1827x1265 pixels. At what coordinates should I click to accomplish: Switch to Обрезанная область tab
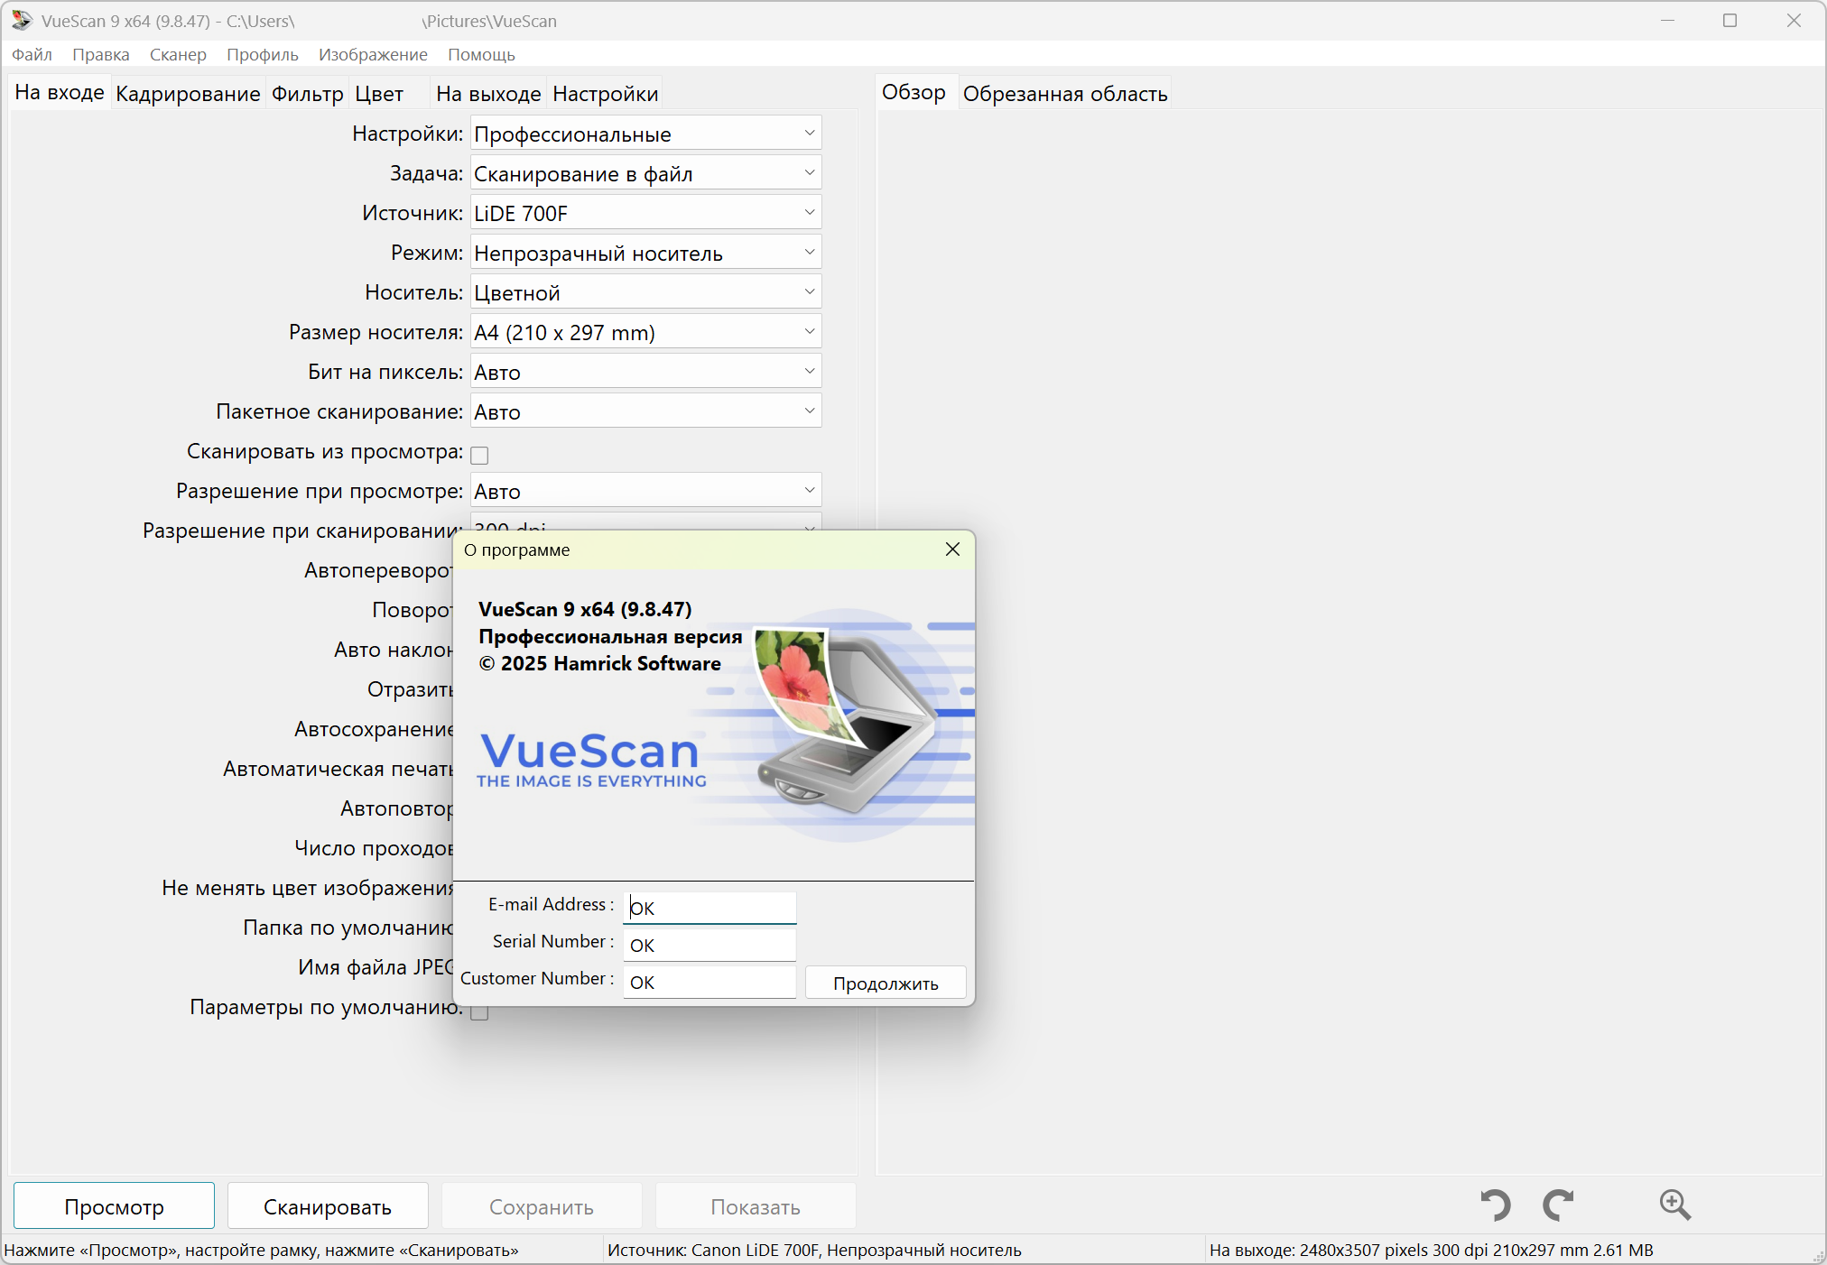pyautogui.click(x=1065, y=94)
